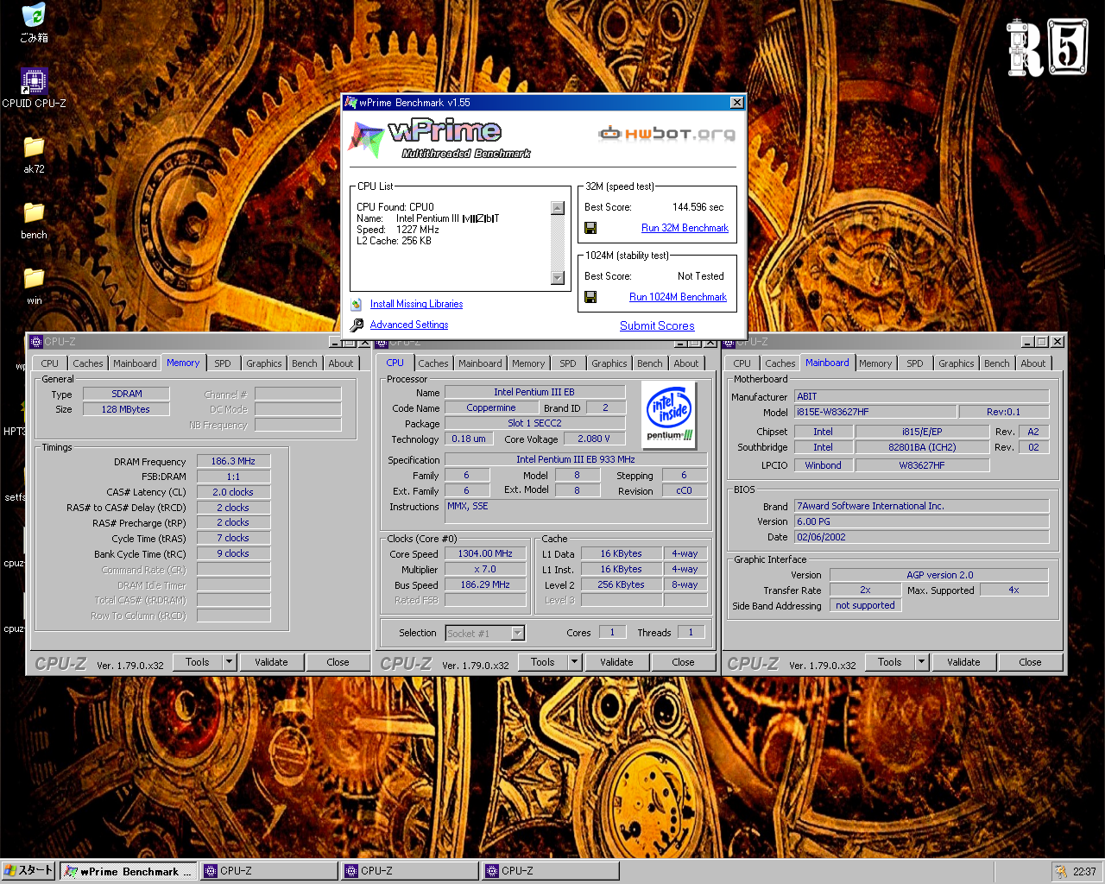This screenshot has height=884, width=1105.
Task: Click Tools button in Mainboard CPU-Z window
Action: 890,662
